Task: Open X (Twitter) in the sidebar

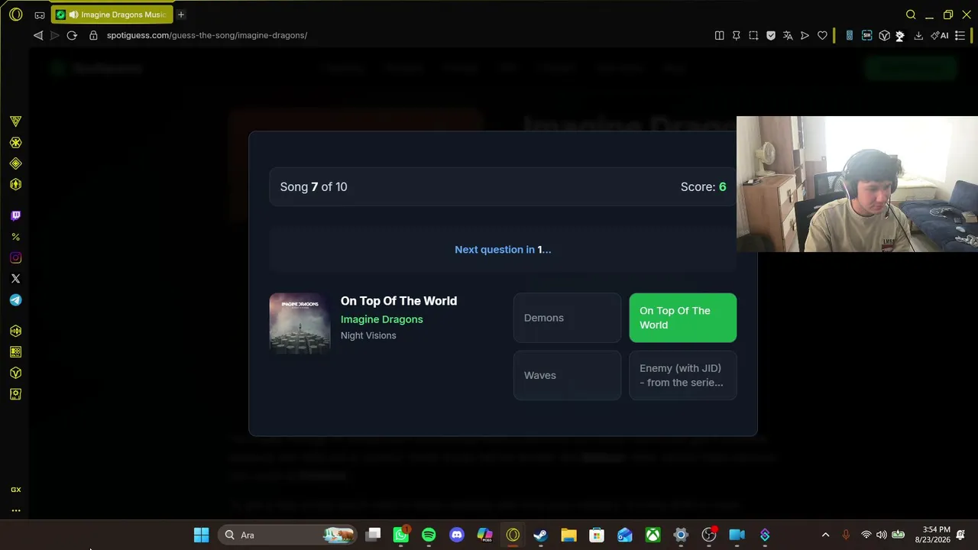Action: click(15, 279)
